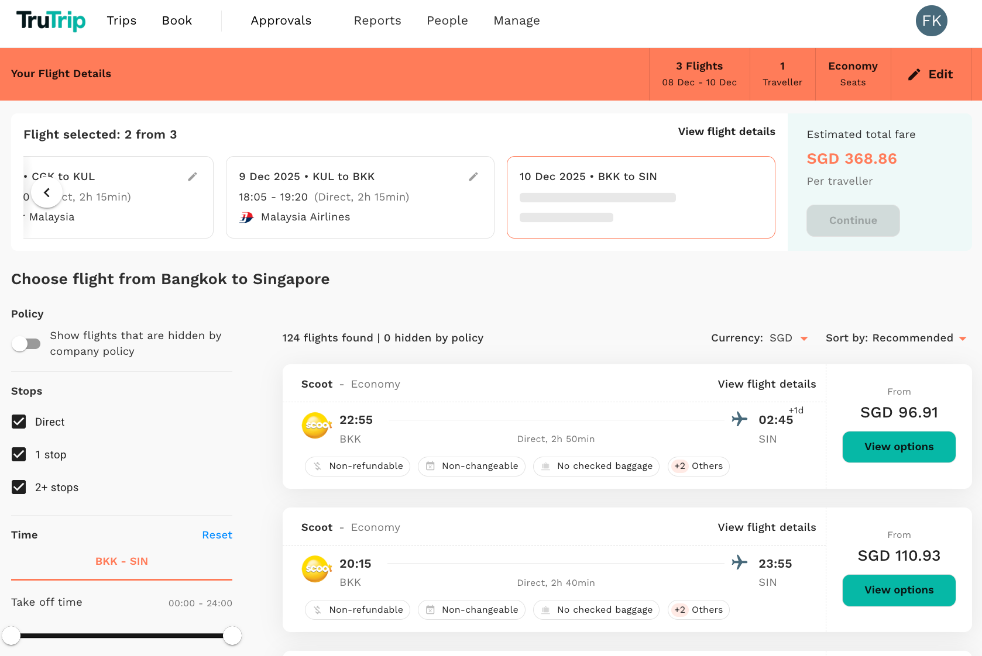Click the Economy Seats summary

[853, 74]
